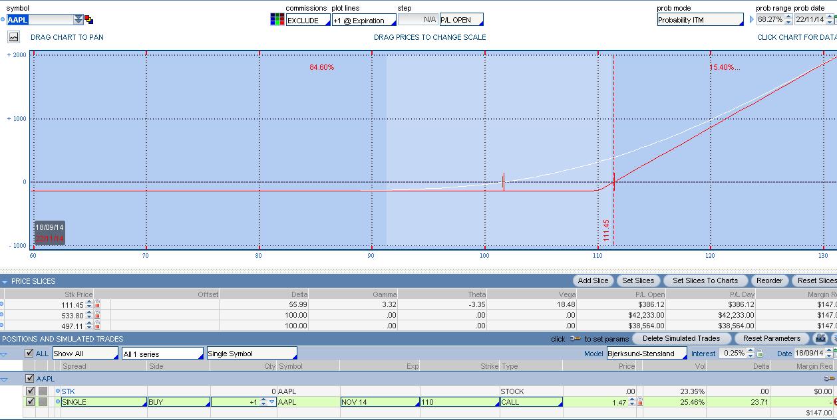Open the symbol history dropdown arrow
Image resolution: width=837 pixels, height=420 pixels.
coord(79,20)
